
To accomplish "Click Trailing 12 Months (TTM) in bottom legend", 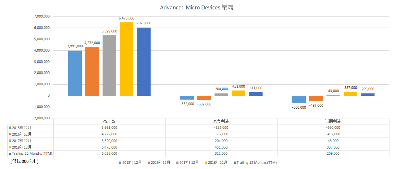I will point(255,163).
